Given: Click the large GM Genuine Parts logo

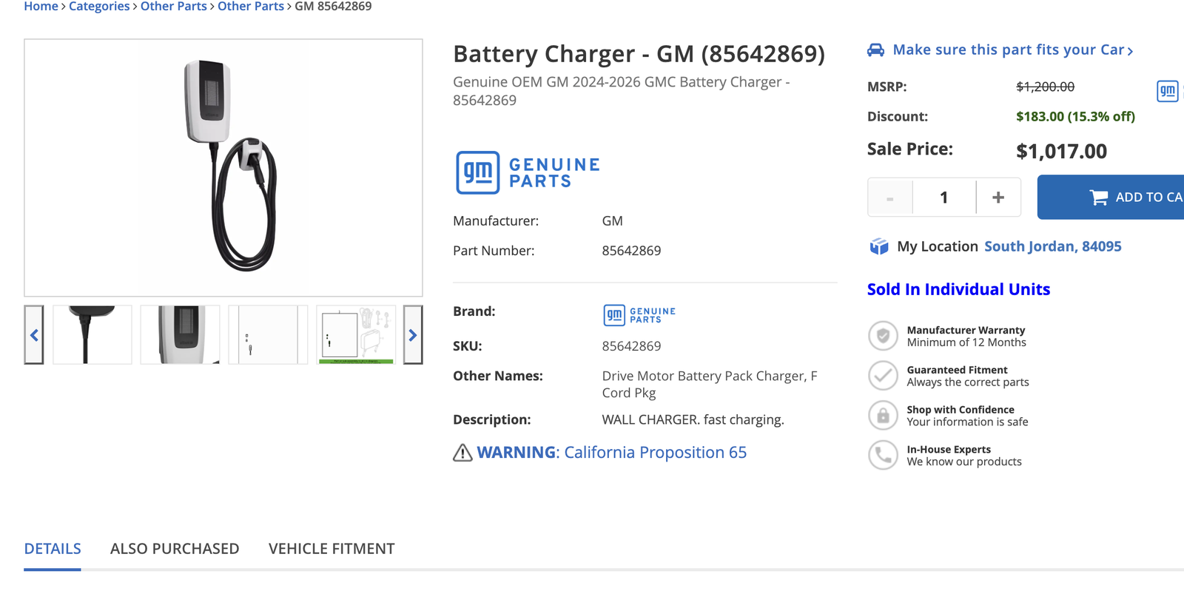Looking at the screenshot, I should 528,173.
